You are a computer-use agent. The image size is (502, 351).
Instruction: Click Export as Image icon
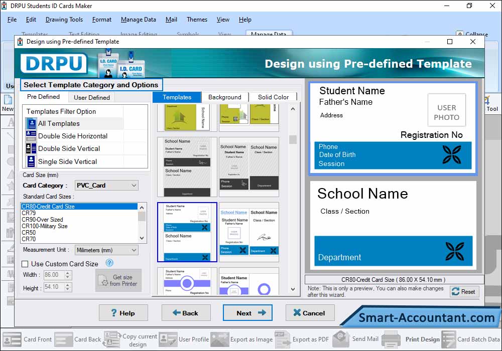[x=220, y=339]
